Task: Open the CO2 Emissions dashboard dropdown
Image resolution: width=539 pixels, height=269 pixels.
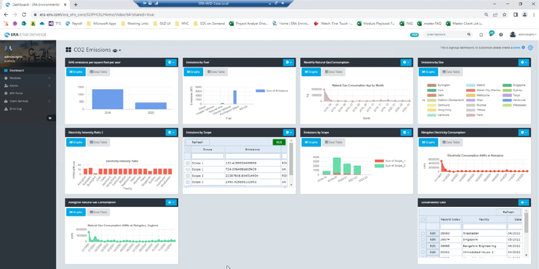Action: tap(117, 51)
